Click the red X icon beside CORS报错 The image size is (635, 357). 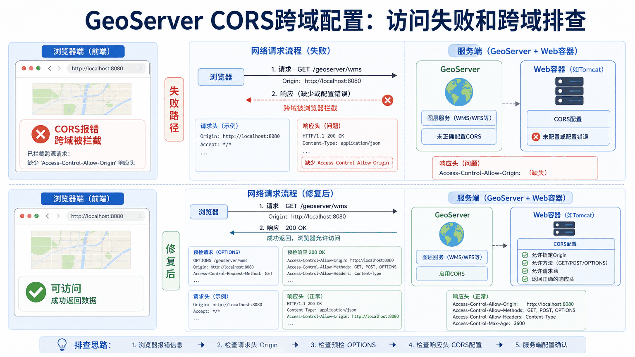tap(41, 134)
